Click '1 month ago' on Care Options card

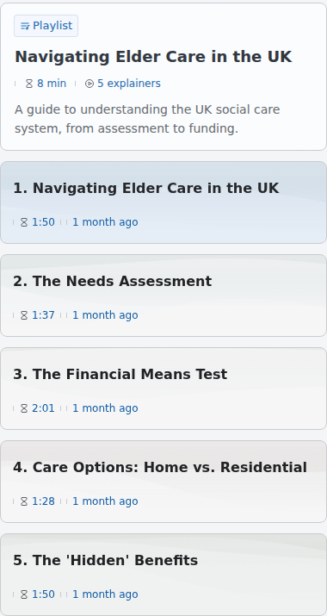[105, 501]
